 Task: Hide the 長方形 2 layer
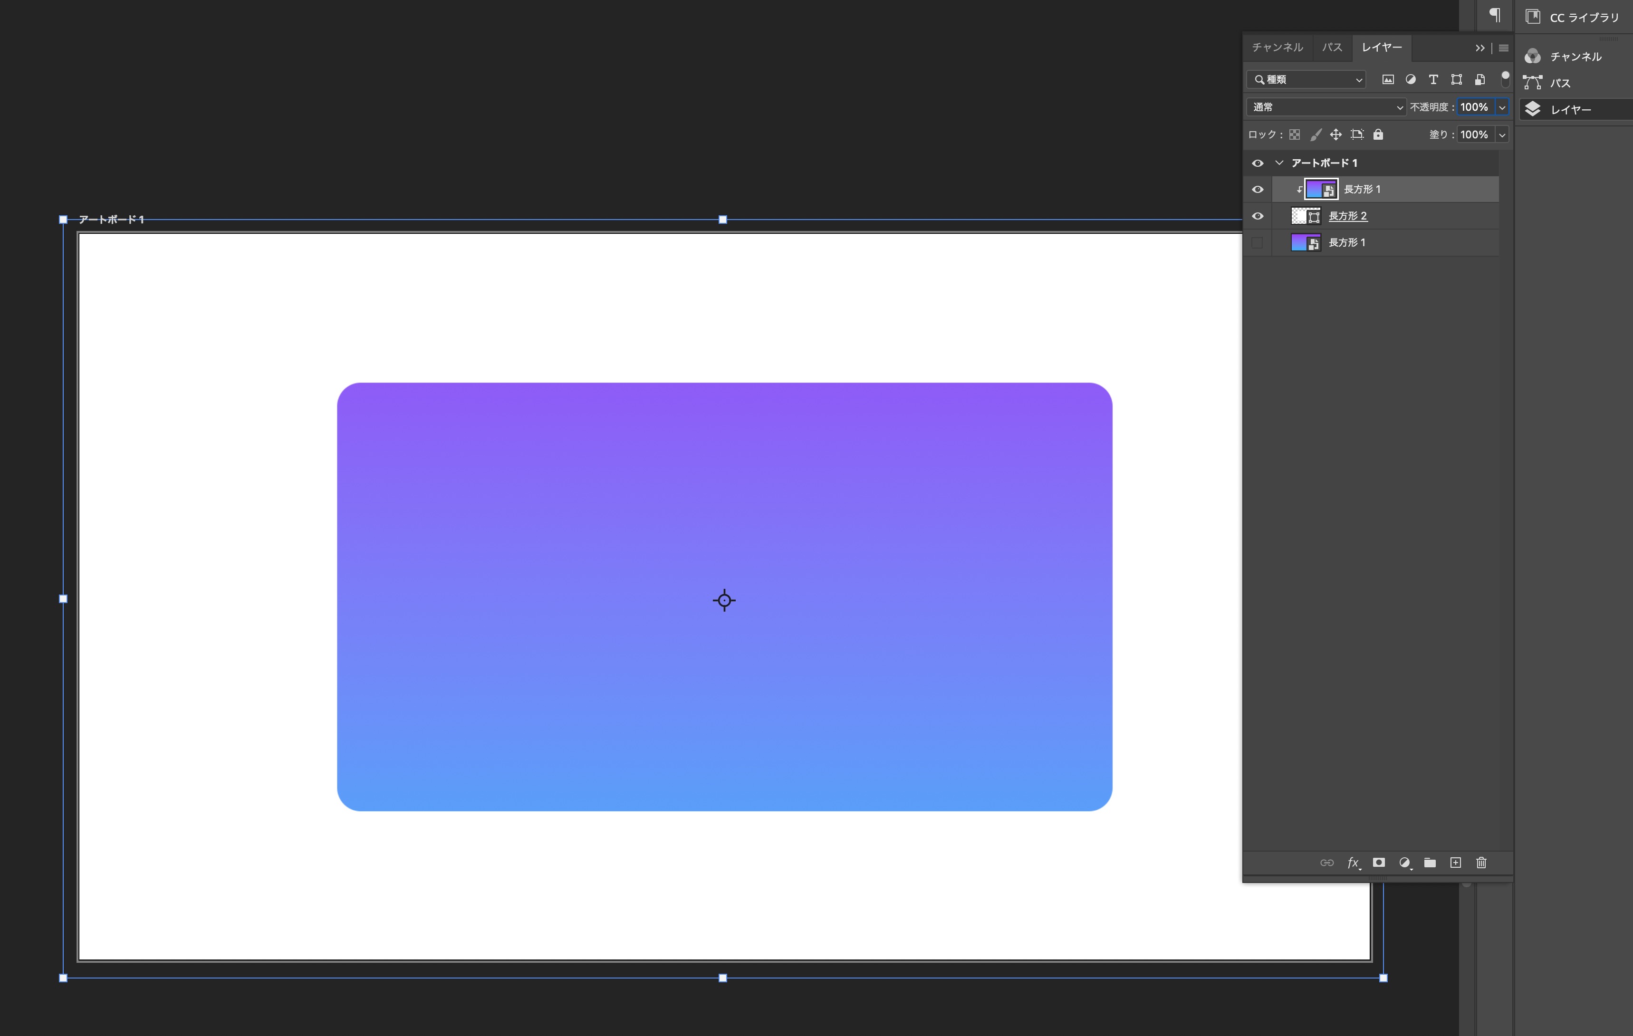pyautogui.click(x=1257, y=216)
